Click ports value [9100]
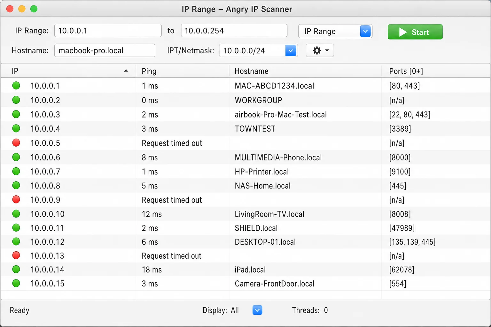 pyautogui.click(x=400, y=172)
